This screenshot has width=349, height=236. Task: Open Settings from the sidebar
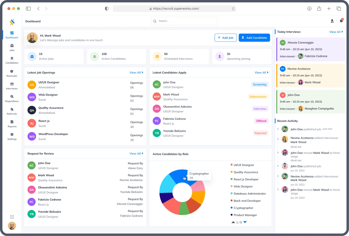[12, 137]
